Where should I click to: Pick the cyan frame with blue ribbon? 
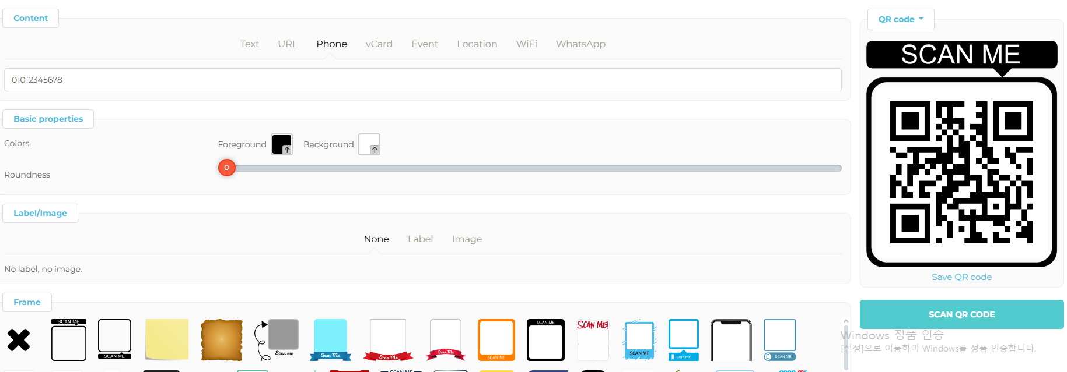[331, 339]
